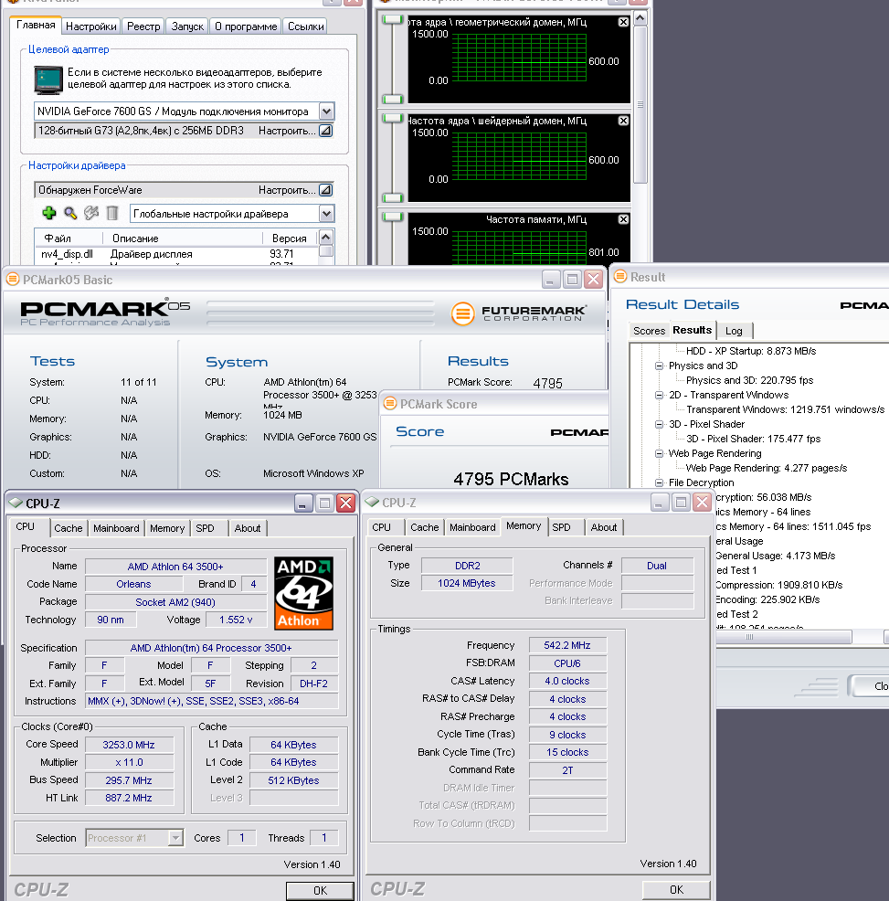The image size is (889, 901).
Task: Click geometric domain graph vertical slider top handle
Action: [x=393, y=19]
